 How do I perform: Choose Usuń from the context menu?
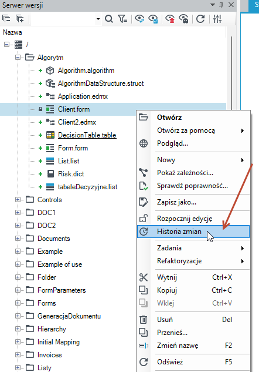193,320
